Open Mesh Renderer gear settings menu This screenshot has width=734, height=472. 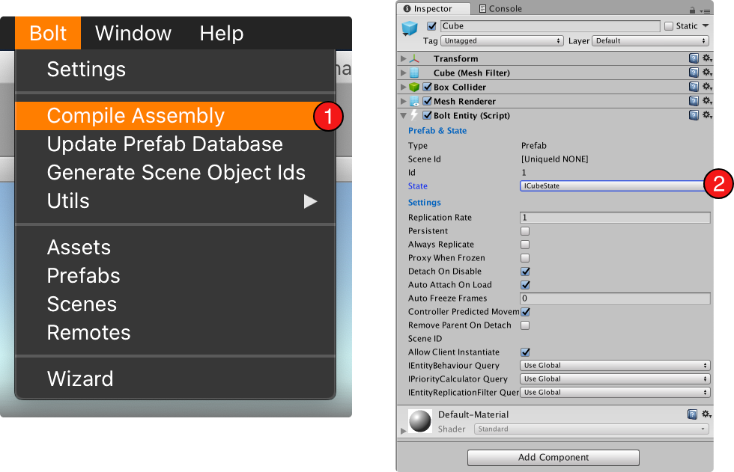coord(707,101)
